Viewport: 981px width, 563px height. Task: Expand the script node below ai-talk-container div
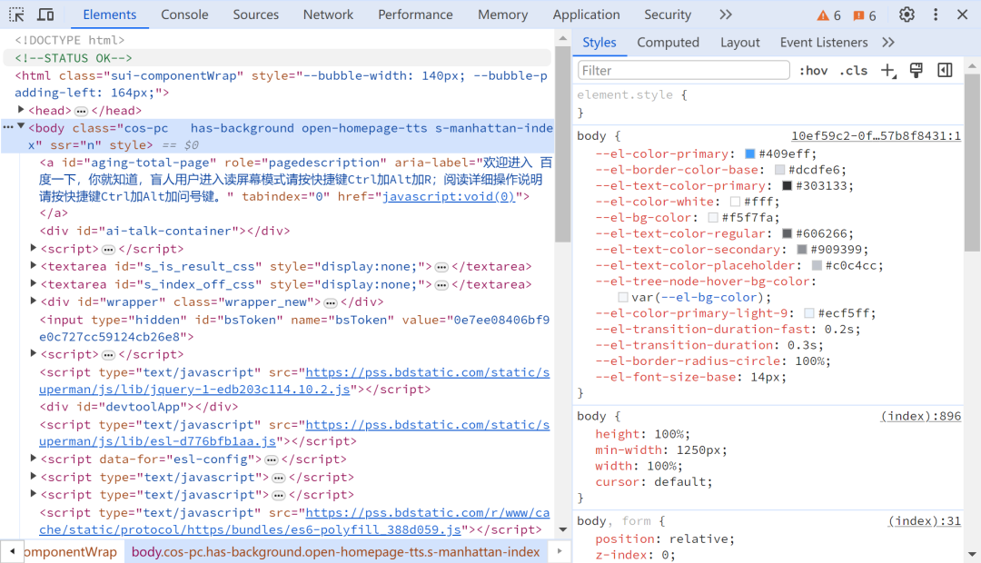coord(34,248)
